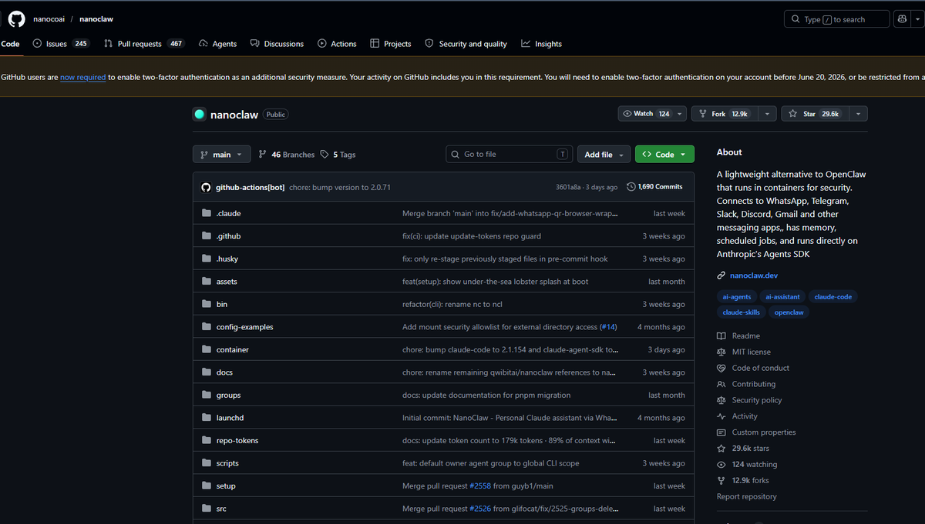Open the scripts folder icon

[x=207, y=463]
